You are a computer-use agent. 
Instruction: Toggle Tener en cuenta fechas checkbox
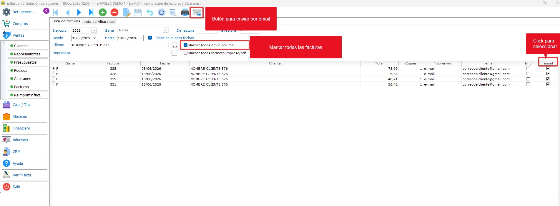point(150,38)
